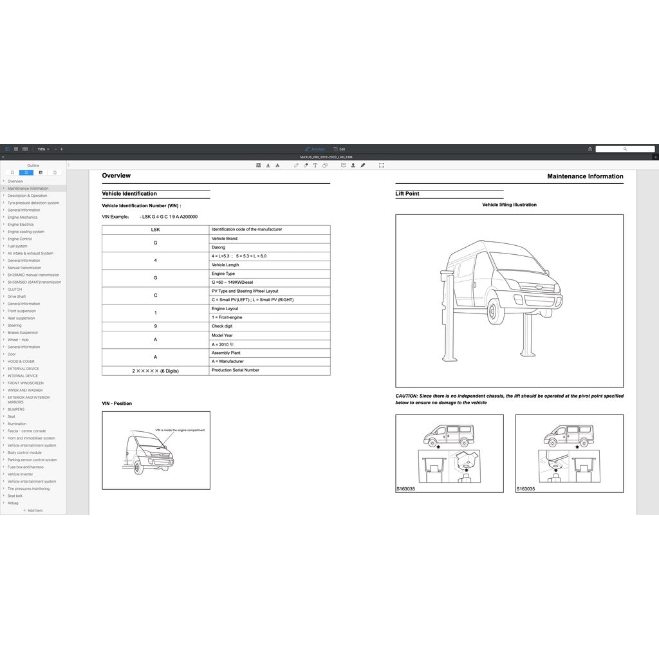Open the page thumbnails grid view
This screenshot has width=659, height=659.
click(x=15, y=149)
